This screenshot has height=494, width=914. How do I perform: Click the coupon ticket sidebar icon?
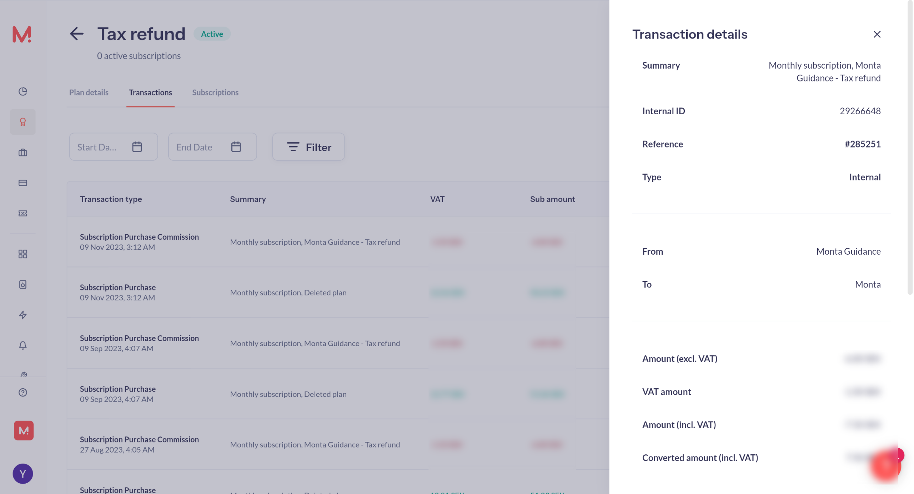coord(23,213)
